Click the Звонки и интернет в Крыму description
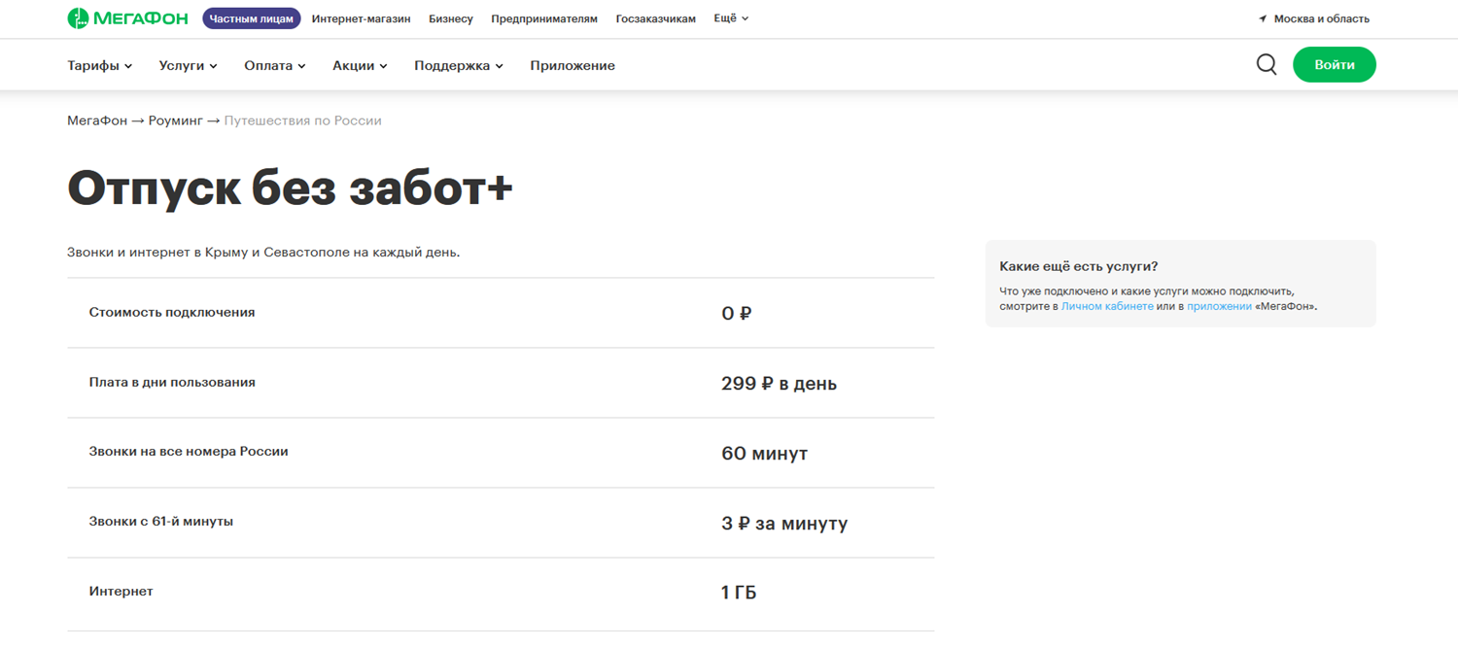Viewport: 1458px width, 648px height. click(263, 253)
